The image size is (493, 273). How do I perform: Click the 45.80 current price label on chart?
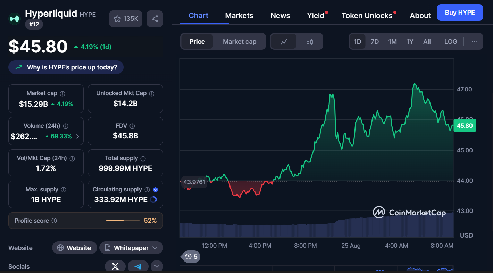(x=465, y=126)
